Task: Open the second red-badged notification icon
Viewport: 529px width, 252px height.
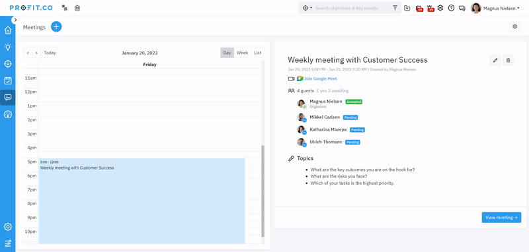Action: 430,9
